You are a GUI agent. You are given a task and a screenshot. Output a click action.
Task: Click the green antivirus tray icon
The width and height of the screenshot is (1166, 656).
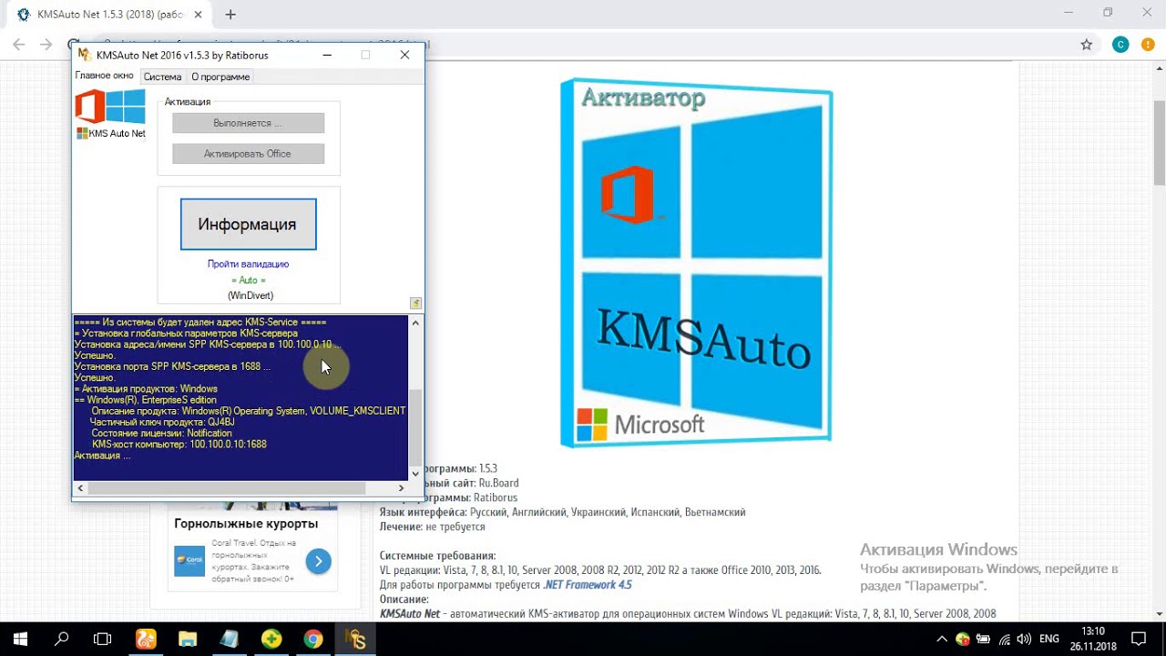[964, 639]
